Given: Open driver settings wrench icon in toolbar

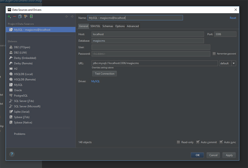Looking at the screenshot, I should (25, 16).
